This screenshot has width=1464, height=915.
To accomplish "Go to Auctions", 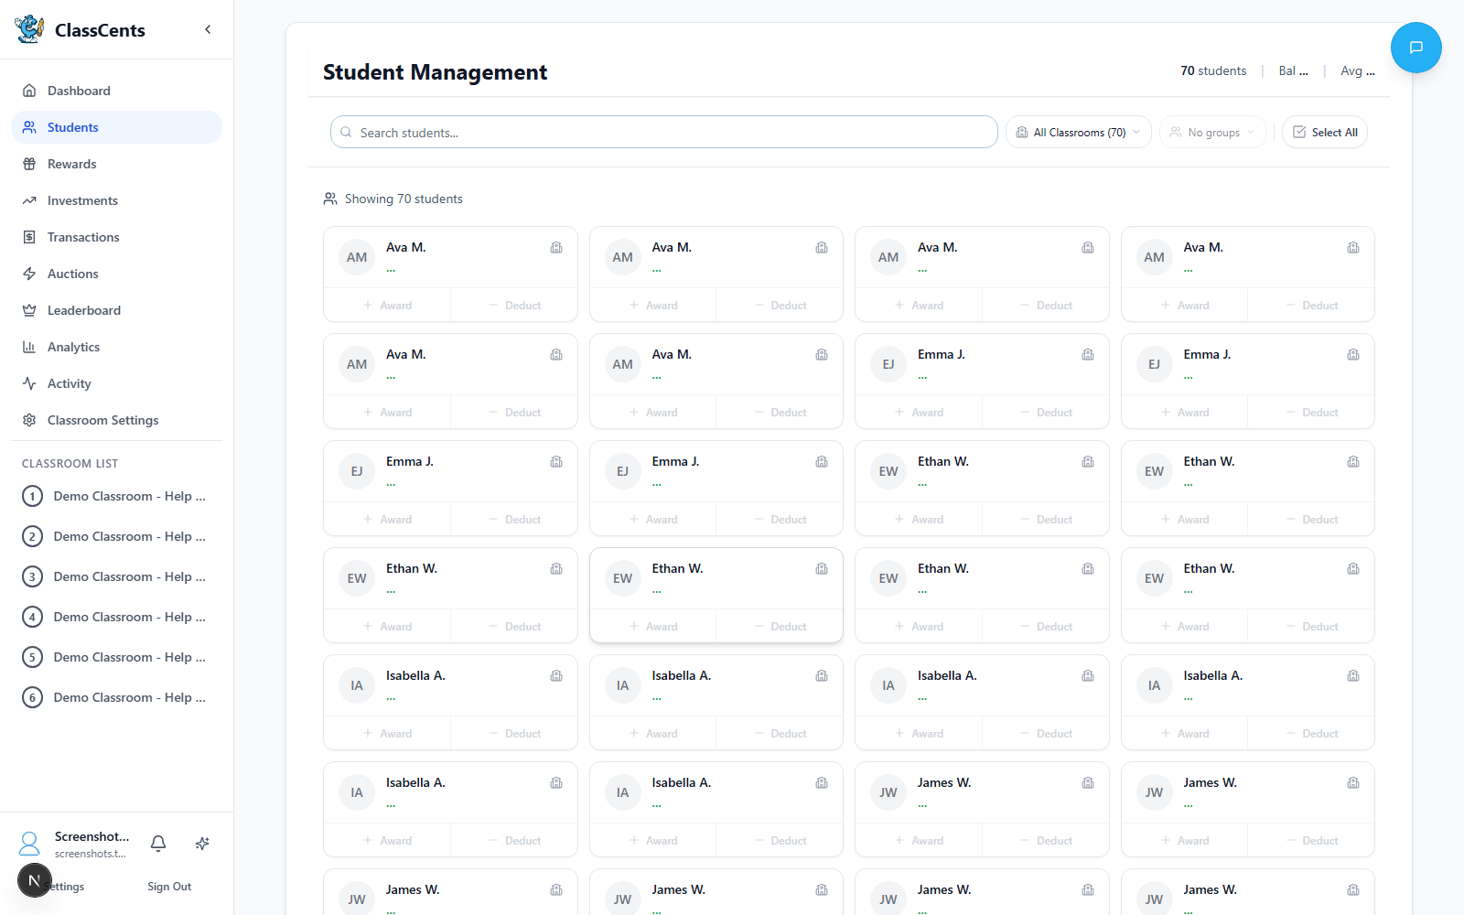I will [x=116, y=274].
